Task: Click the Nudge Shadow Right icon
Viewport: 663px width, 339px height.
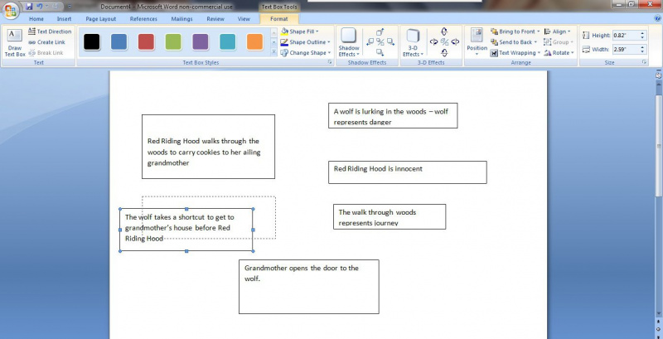Action: point(390,41)
